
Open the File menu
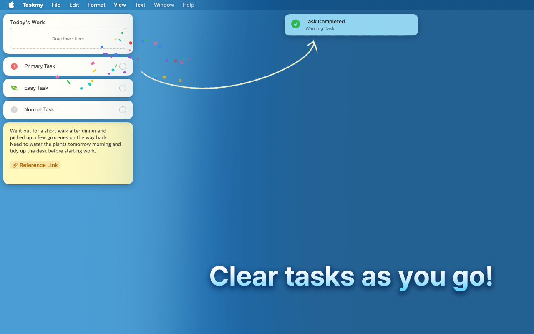pyautogui.click(x=56, y=5)
